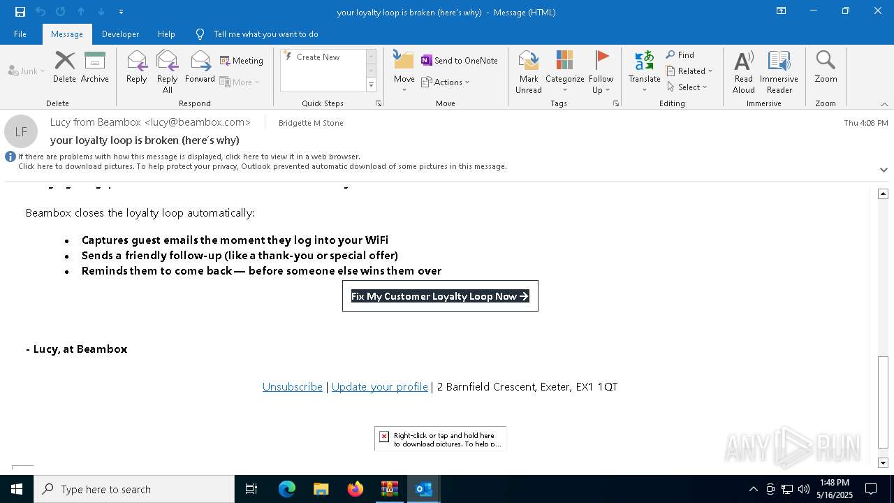Open Task View on taskbar
The image size is (894, 503).
251,489
